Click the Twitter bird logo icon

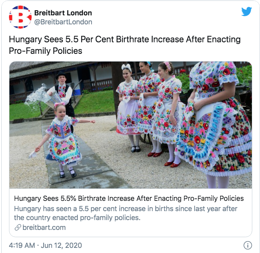[246, 11]
